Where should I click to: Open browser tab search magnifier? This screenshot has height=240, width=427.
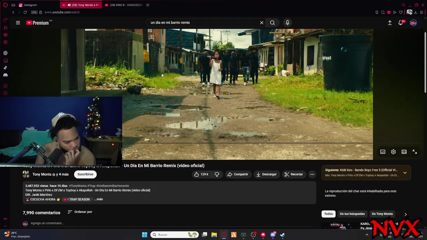pyautogui.click(x=403, y=5)
